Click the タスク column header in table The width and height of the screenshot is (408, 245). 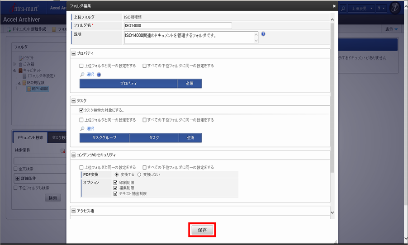pos(154,137)
